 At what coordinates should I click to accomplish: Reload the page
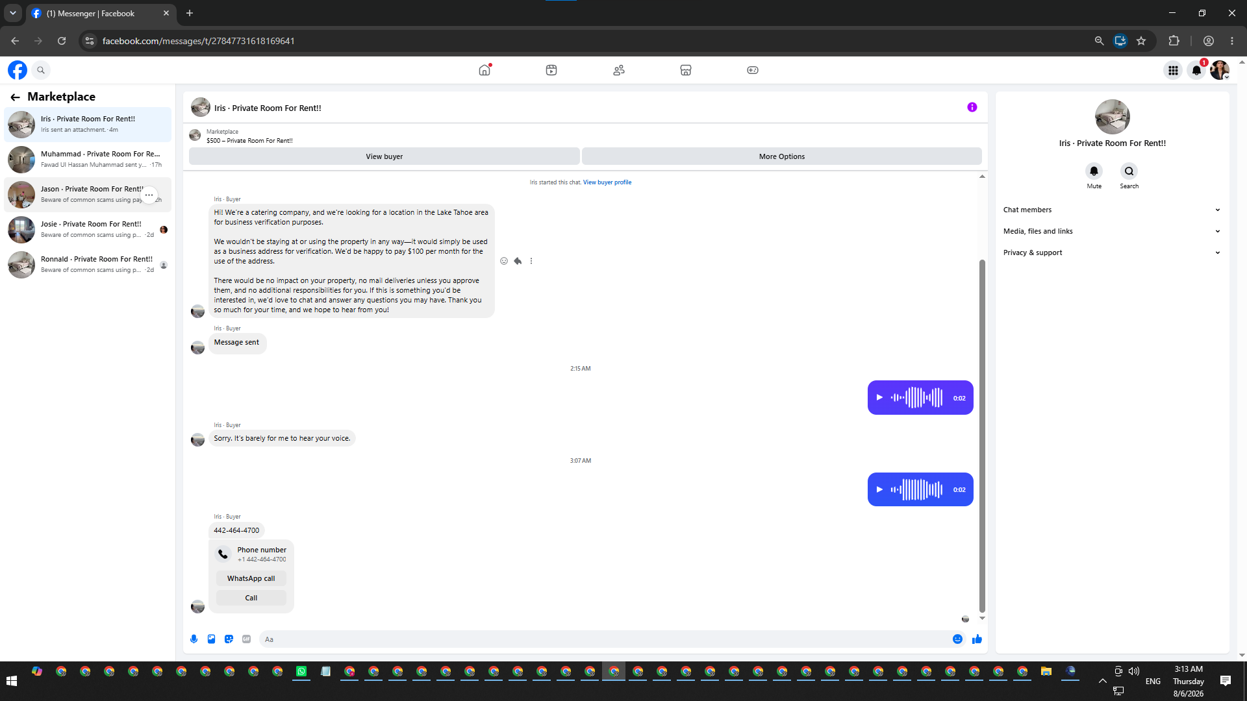[62, 41]
